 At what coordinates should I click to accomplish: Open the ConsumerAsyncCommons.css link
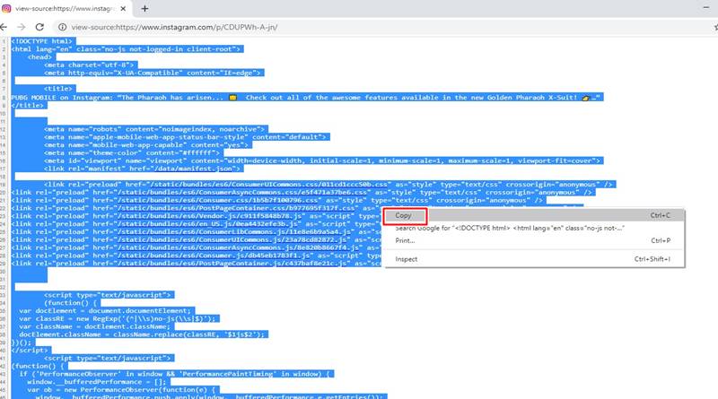click(x=206, y=192)
